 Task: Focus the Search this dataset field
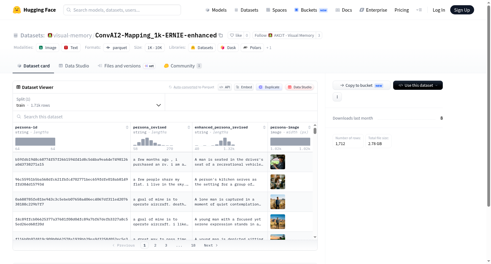click(165, 117)
